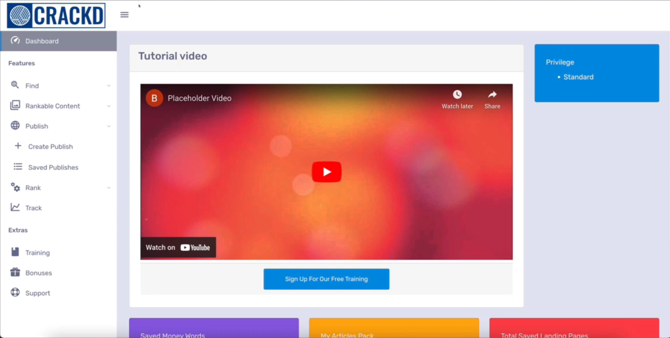The image size is (670, 338).
Task: Click the Track chart icon
Action: 15,207
